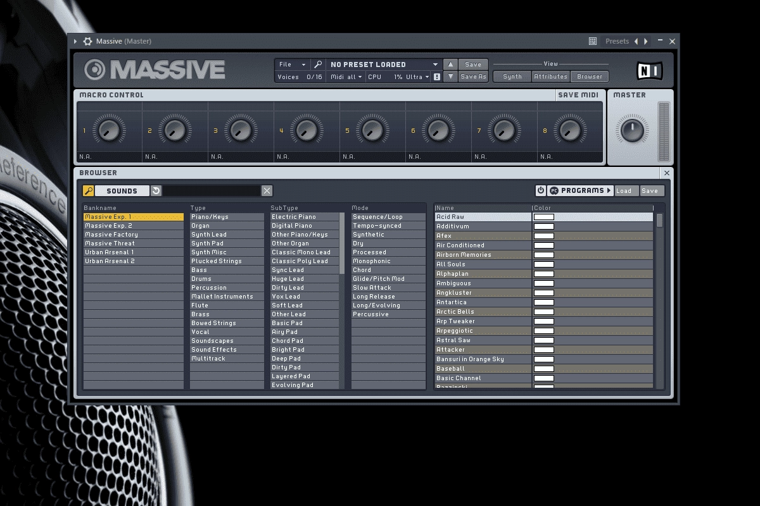Reset search with the refresh icon
Screen dimensions: 760x506
coord(156,190)
